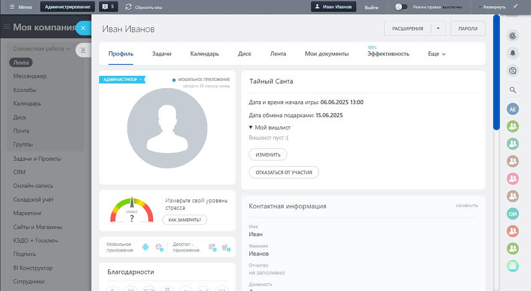The width and height of the screenshot is (531, 291).
Task: Click the Отказаться от участия button
Action: click(x=284, y=172)
